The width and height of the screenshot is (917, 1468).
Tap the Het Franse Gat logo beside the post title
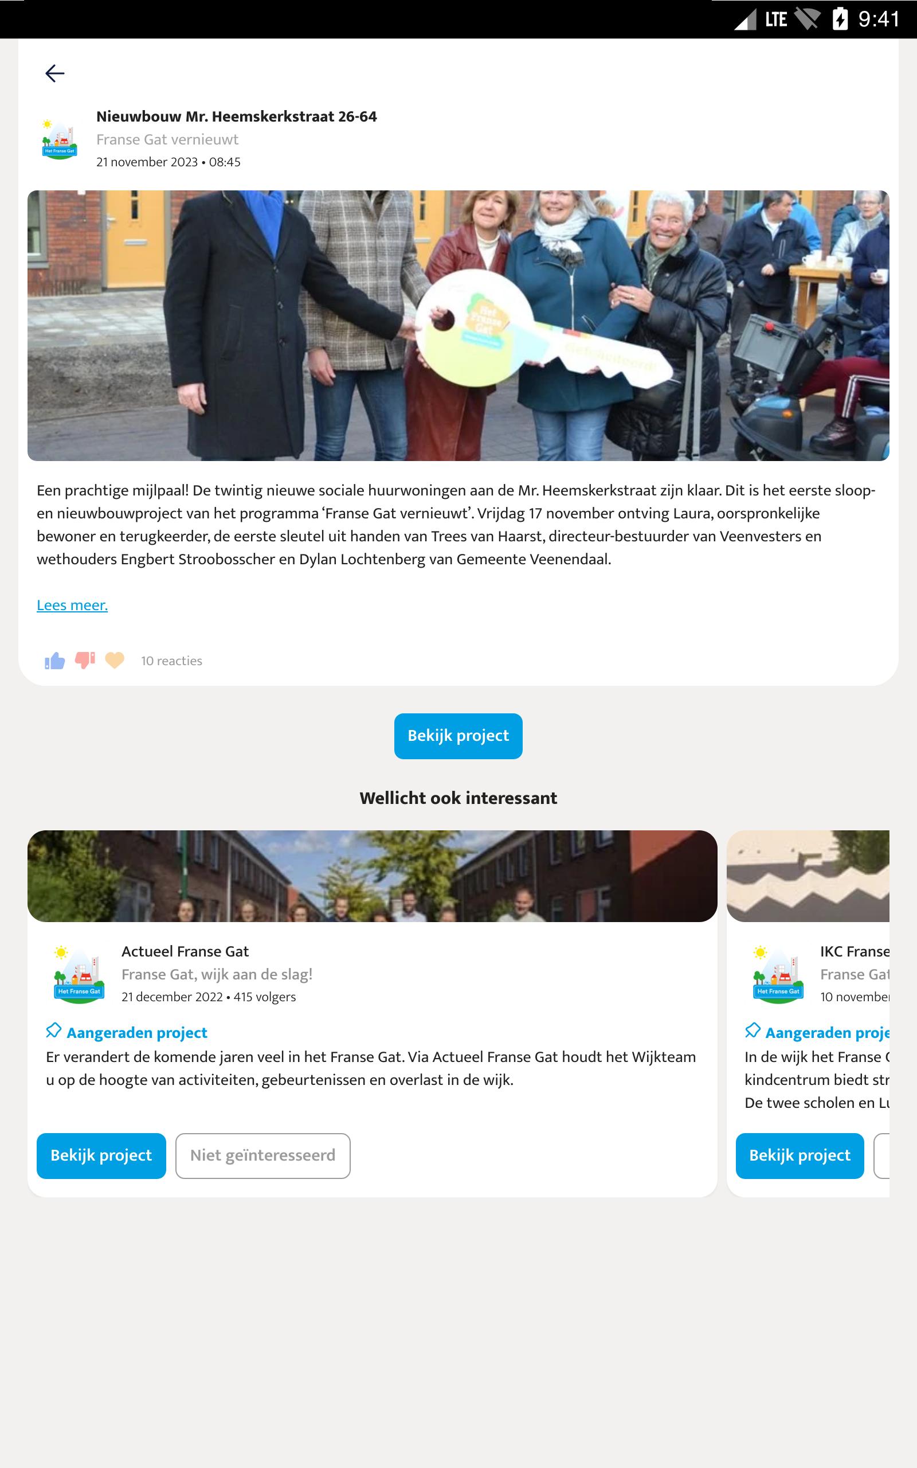coord(60,139)
